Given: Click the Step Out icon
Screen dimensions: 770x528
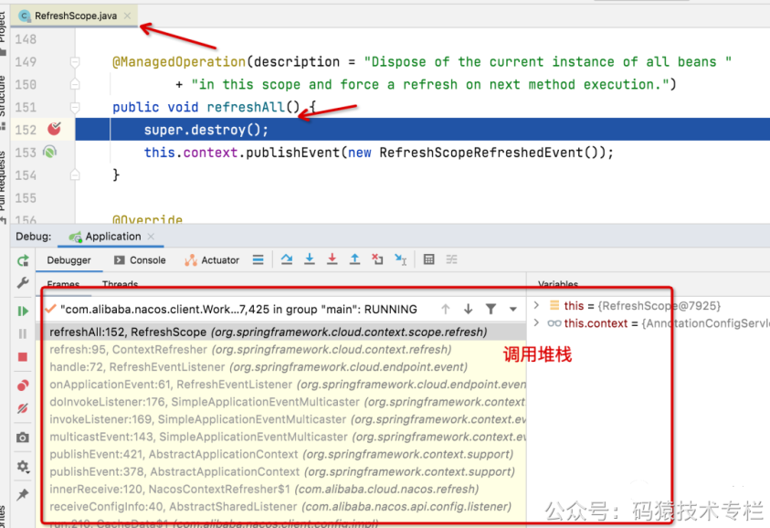Looking at the screenshot, I should [354, 259].
